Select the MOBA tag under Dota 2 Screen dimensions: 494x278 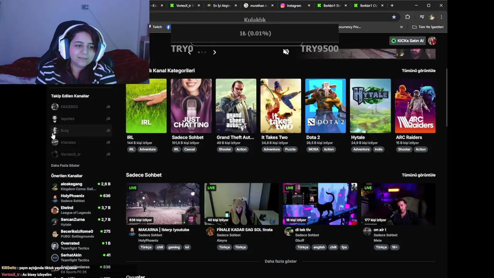313,149
